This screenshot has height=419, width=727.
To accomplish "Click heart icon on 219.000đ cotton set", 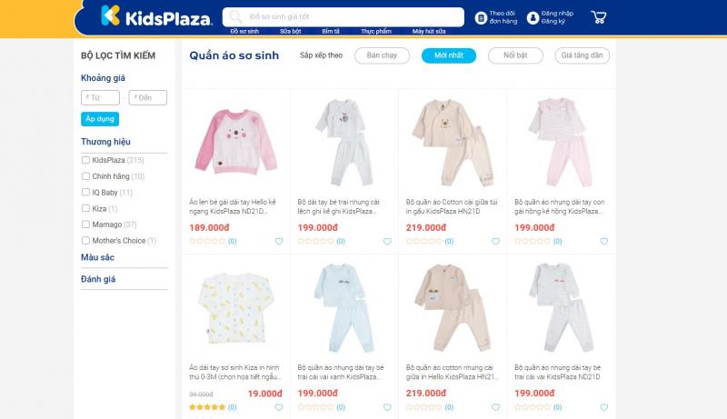I will pos(495,242).
